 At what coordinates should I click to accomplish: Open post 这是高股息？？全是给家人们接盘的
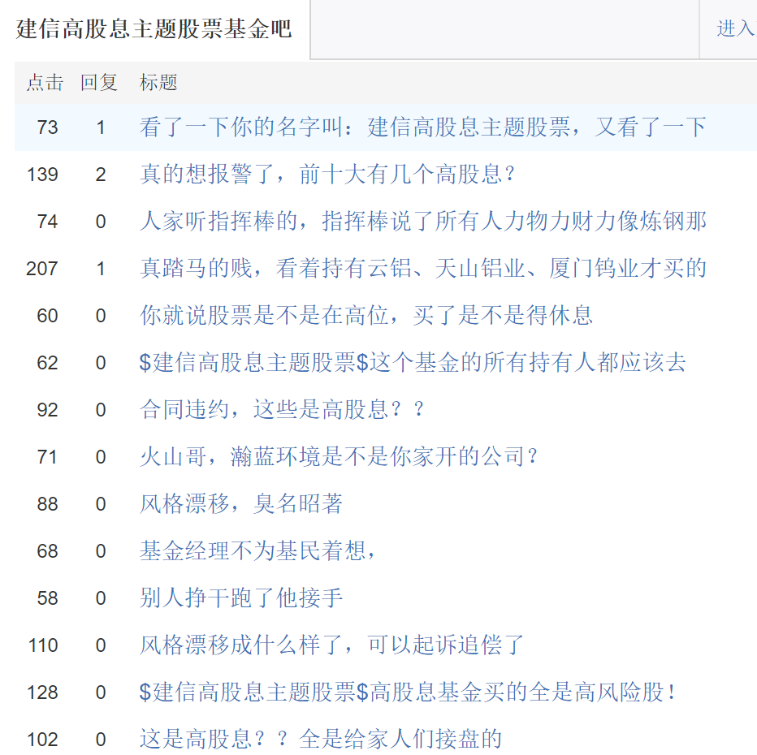[x=321, y=739]
